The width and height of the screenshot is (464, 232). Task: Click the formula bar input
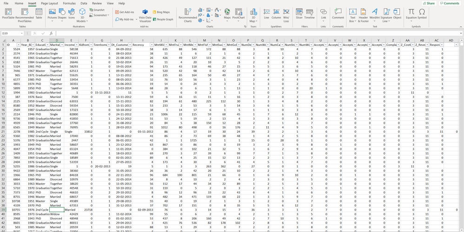[x=258, y=33]
